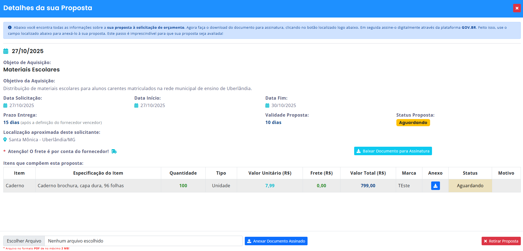Click the Aguardando status cell in table
523x251 pixels.
click(x=470, y=186)
